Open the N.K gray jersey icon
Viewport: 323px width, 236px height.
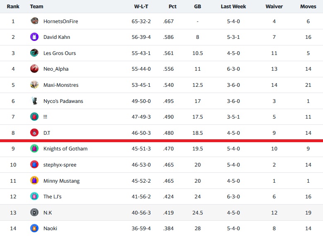pos(34,212)
